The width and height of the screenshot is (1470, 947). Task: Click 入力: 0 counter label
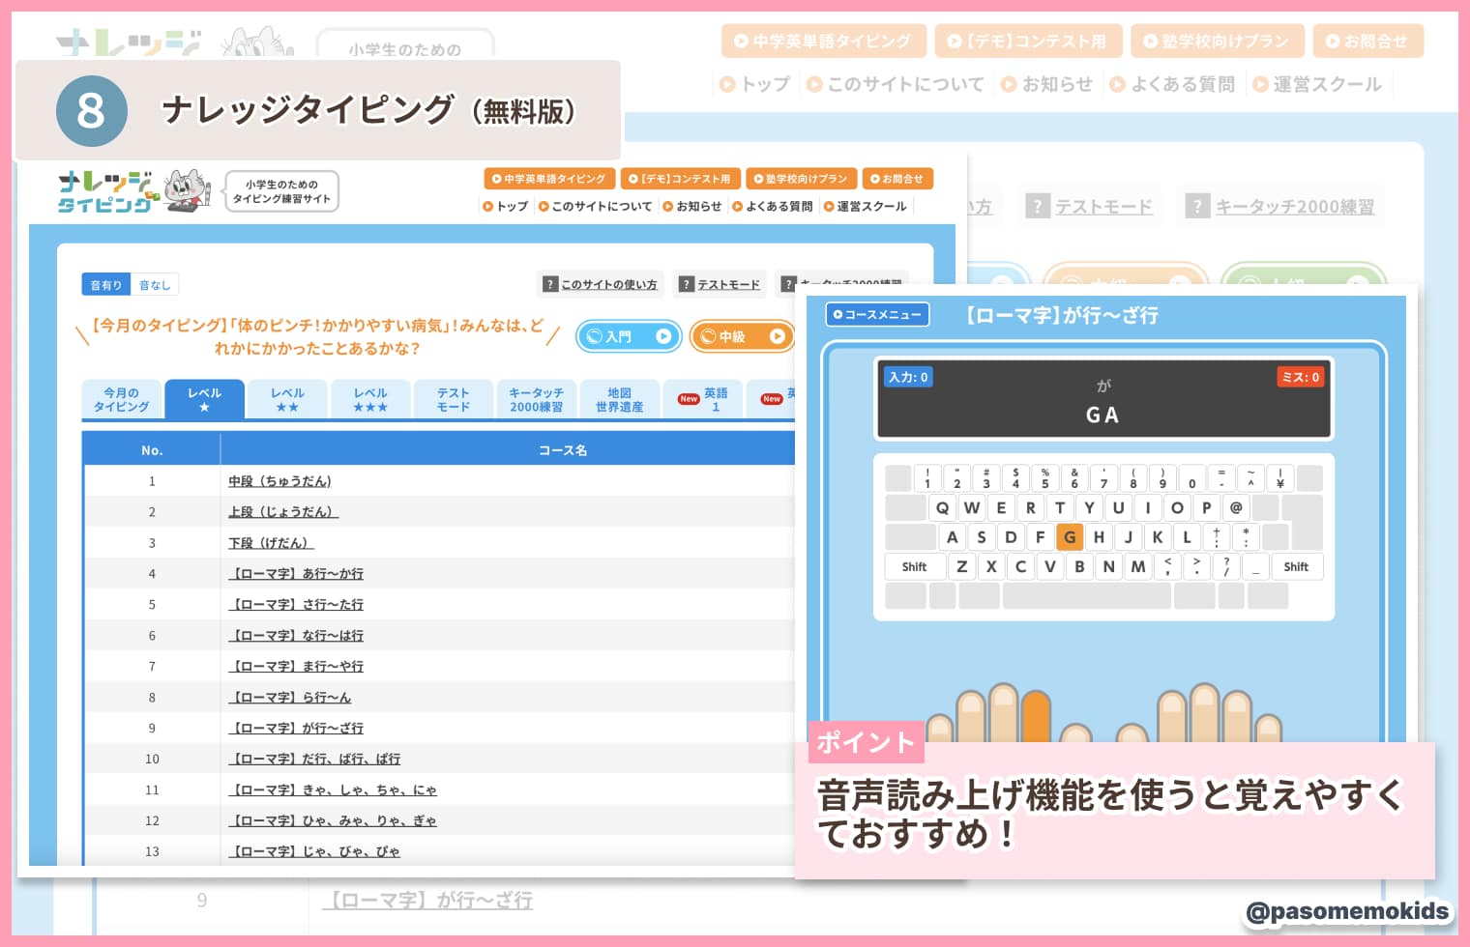click(x=908, y=377)
